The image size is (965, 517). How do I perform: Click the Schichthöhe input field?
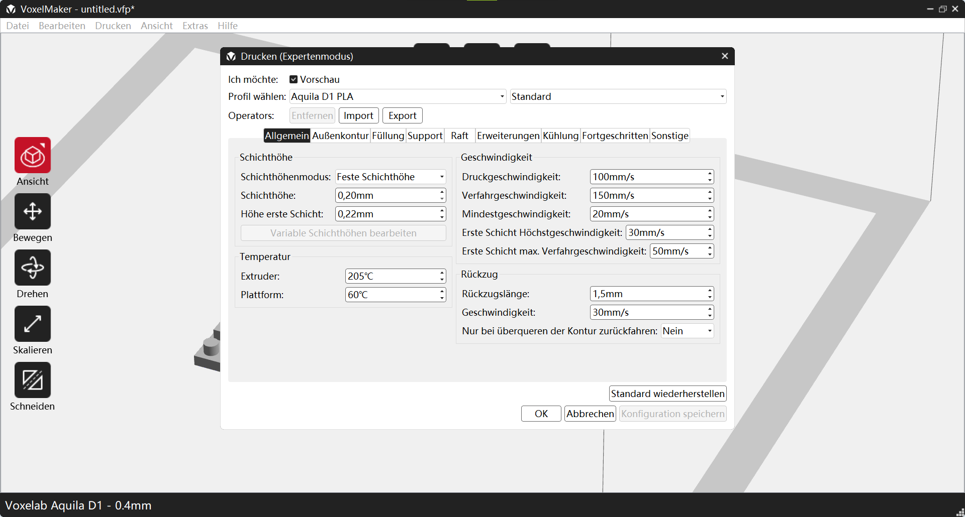pos(386,195)
